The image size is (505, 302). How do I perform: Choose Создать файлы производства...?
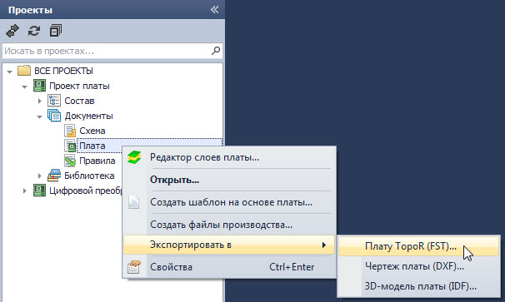pos(229,225)
